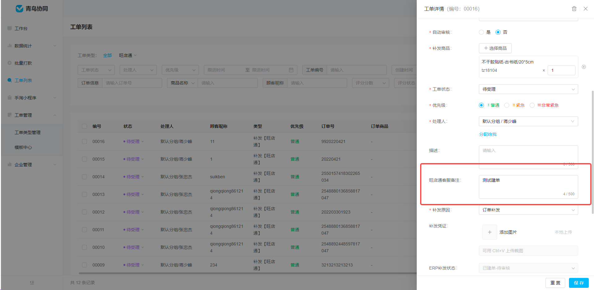Select 是 for 自动审核

tap(481, 32)
